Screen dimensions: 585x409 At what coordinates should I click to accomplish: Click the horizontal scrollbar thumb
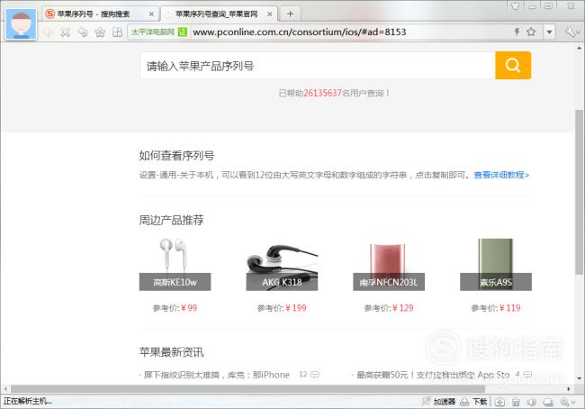(x=247, y=389)
